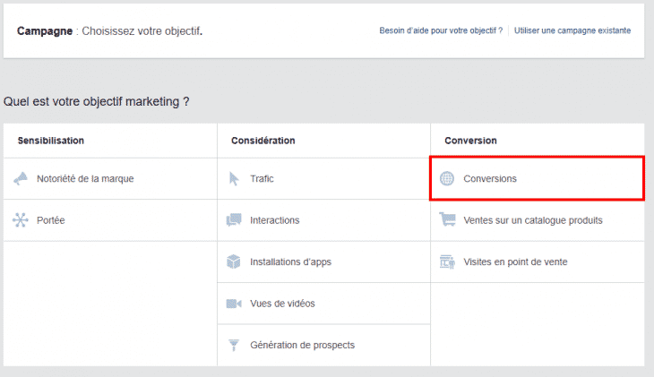
Task: Choose the 'Vues de vidéos' objective text
Action: click(x=282, y=304)
